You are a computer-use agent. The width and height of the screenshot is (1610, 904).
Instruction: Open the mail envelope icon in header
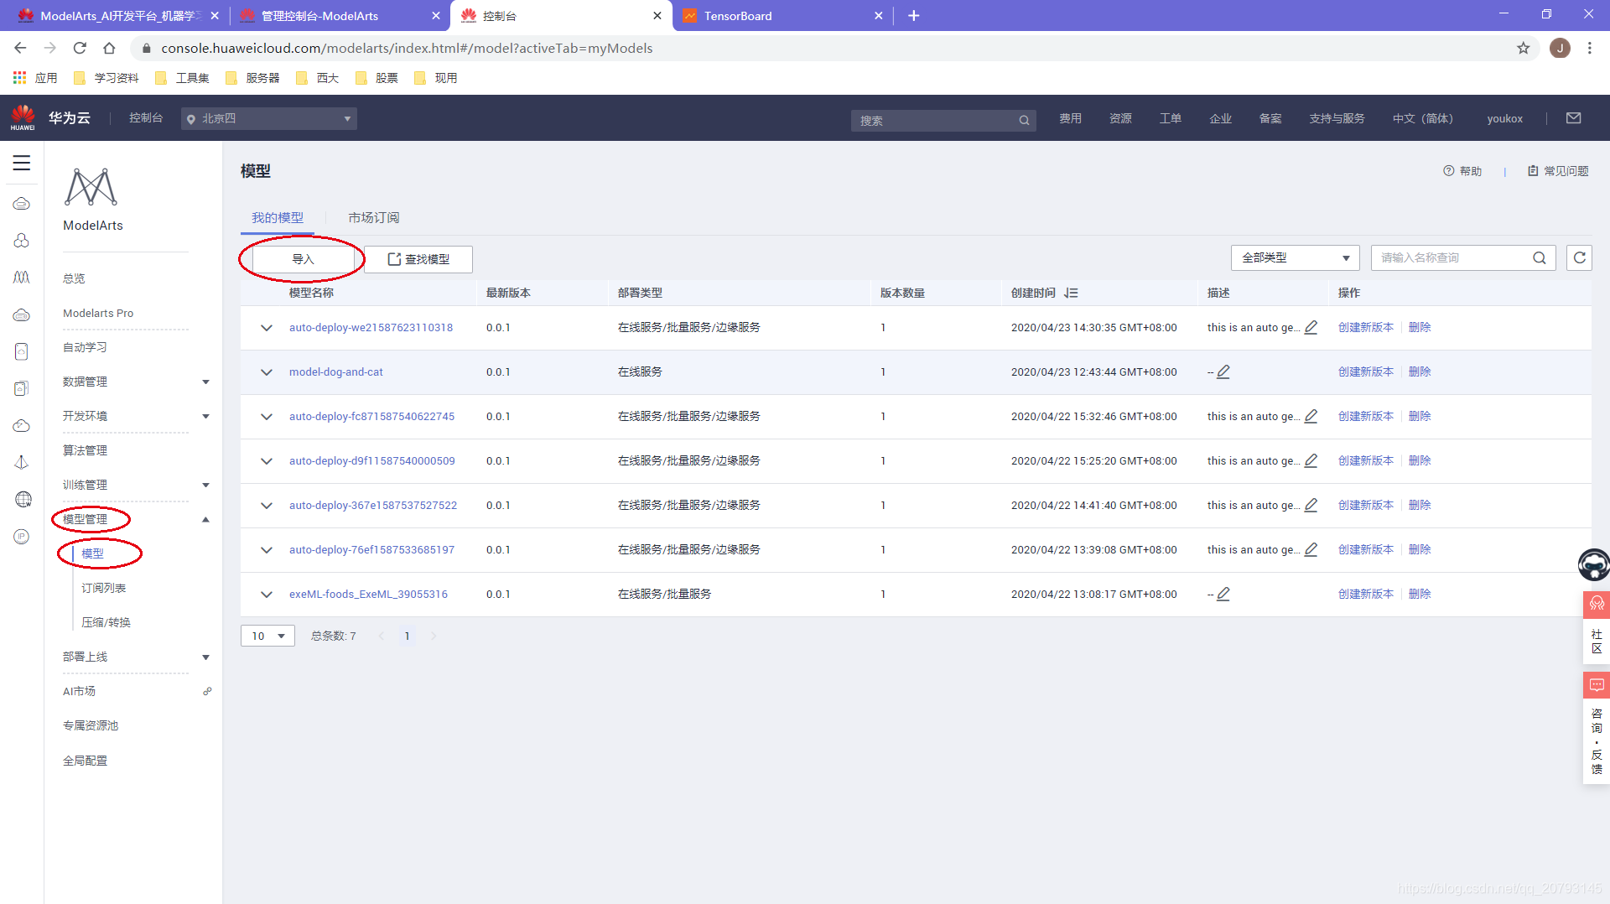(1574, 118)
